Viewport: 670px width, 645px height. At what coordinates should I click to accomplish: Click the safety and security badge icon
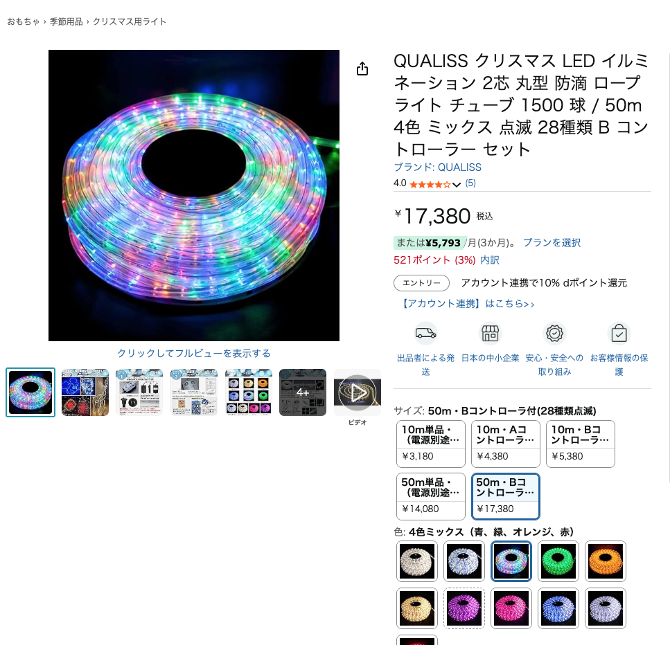[x=554, y=334]
